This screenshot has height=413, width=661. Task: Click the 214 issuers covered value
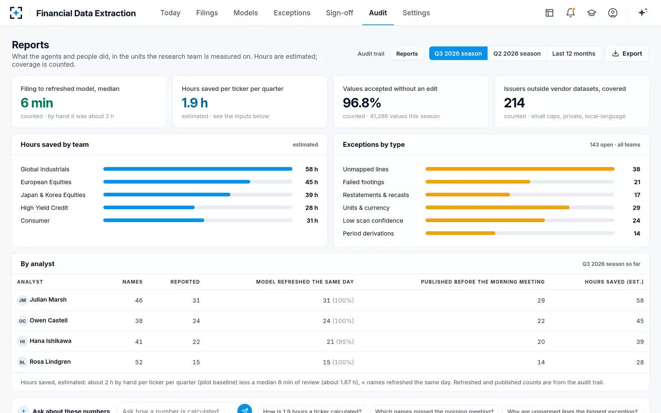click(x=514, y=103)
